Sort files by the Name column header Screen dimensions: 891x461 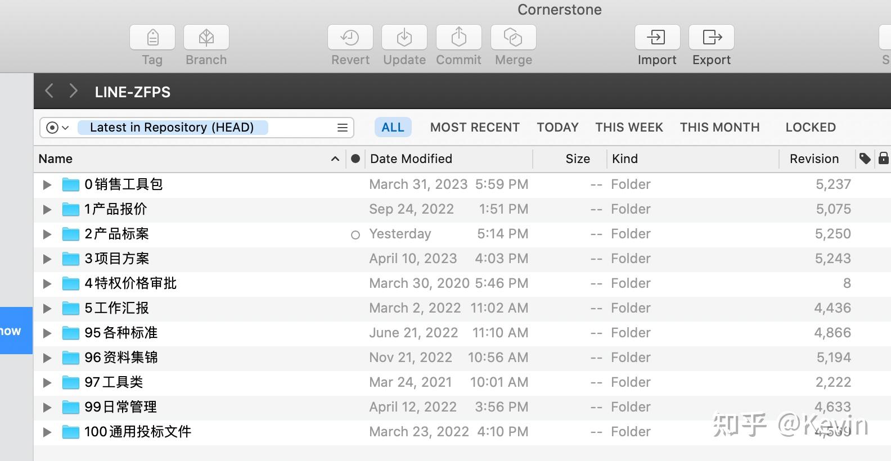[x=56, y=159]
